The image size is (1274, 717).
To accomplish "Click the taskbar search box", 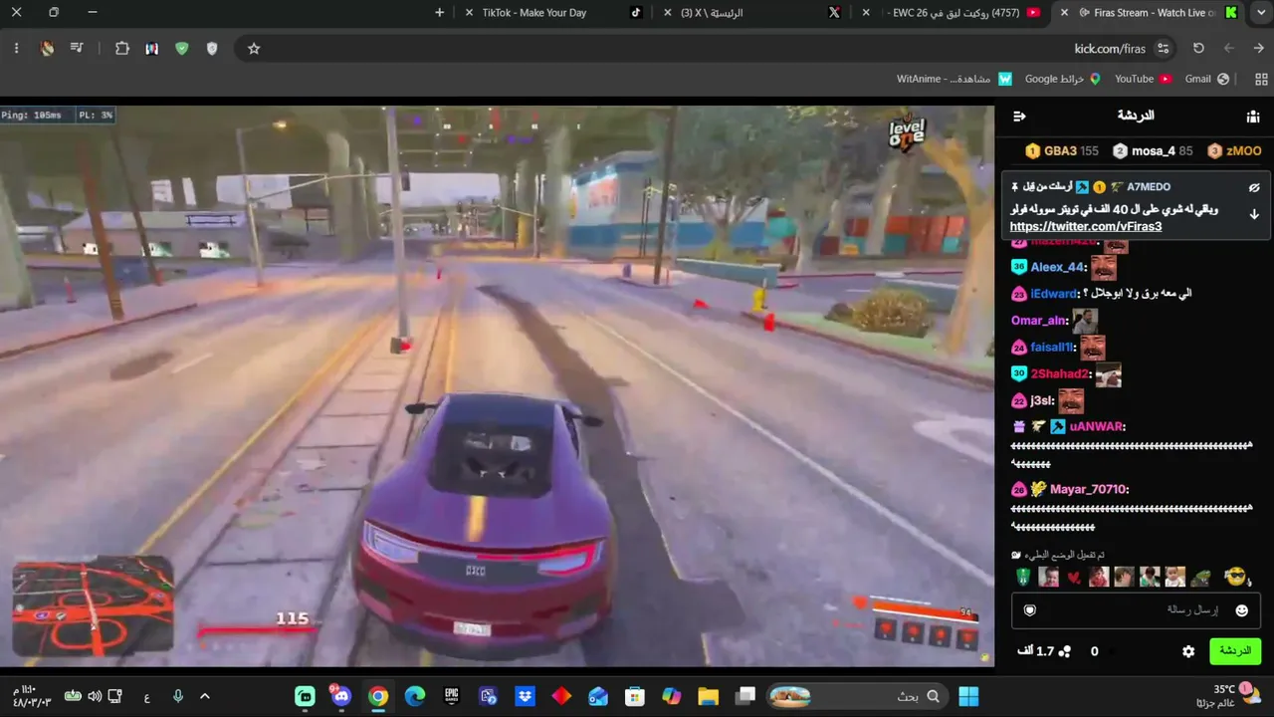I will [858, 696].
